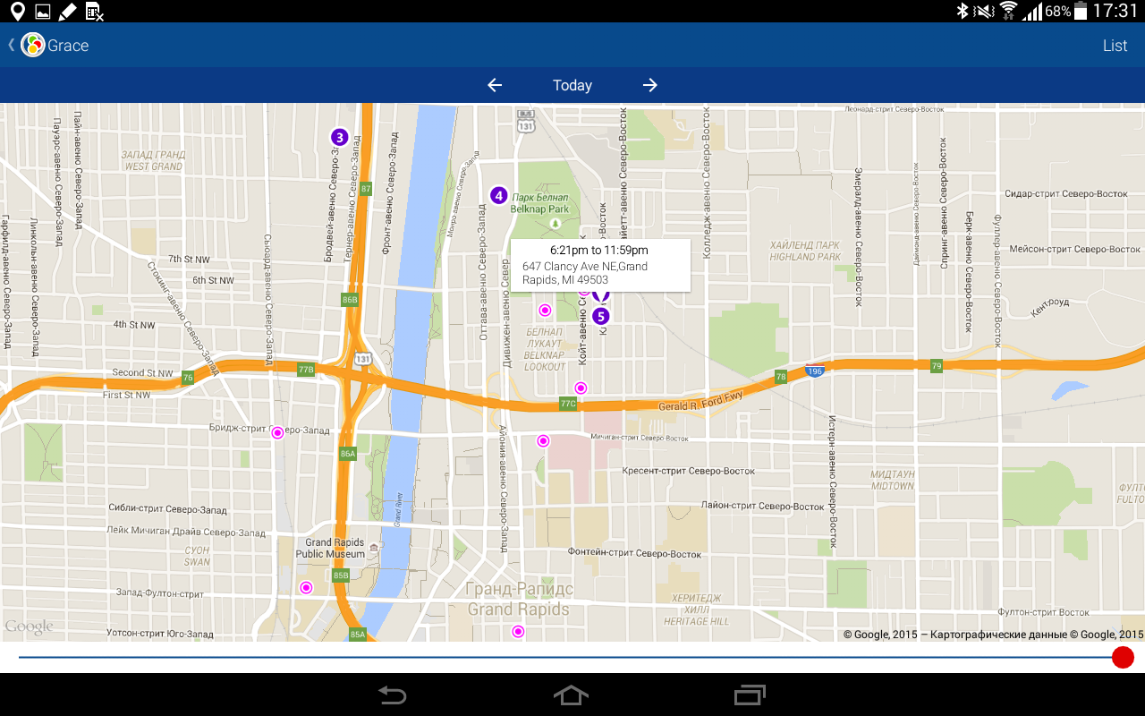Go to previous day with left arrow
The width and height of the screenshot is (1145, 716).
[495, 85]
